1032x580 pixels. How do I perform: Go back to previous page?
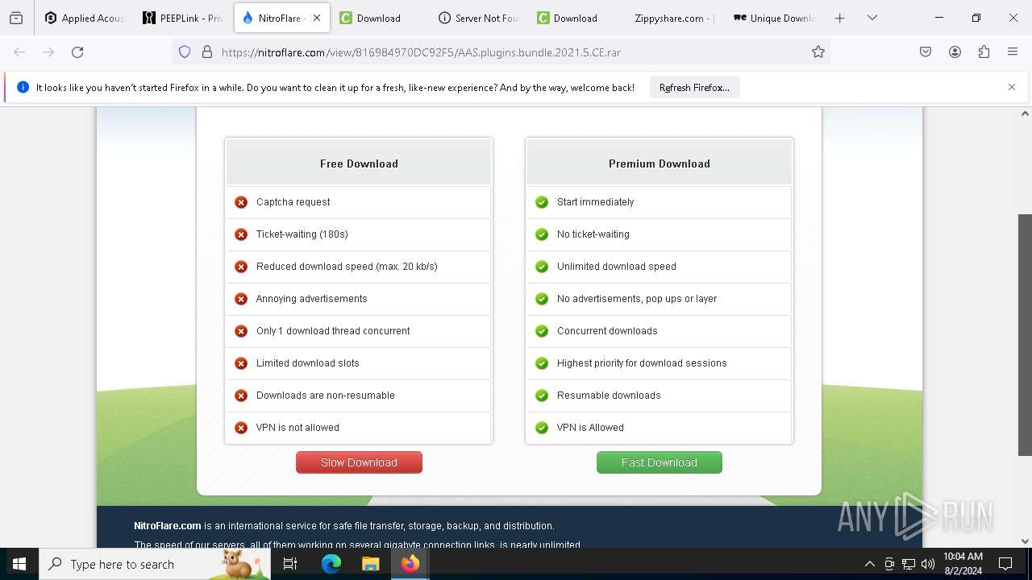(19, 52)
